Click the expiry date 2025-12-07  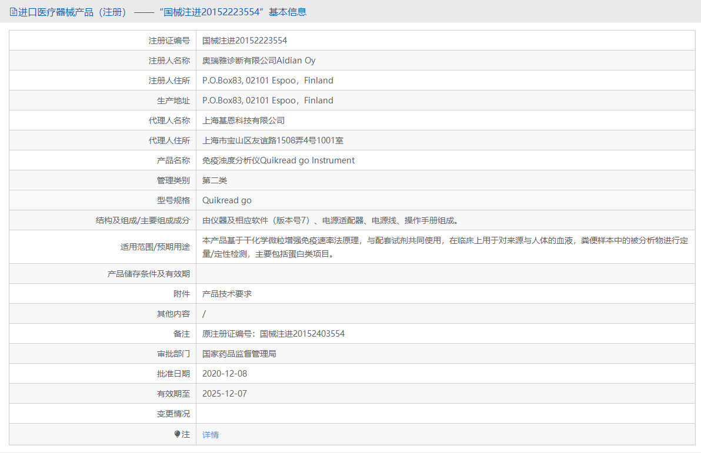coord(225,393)
